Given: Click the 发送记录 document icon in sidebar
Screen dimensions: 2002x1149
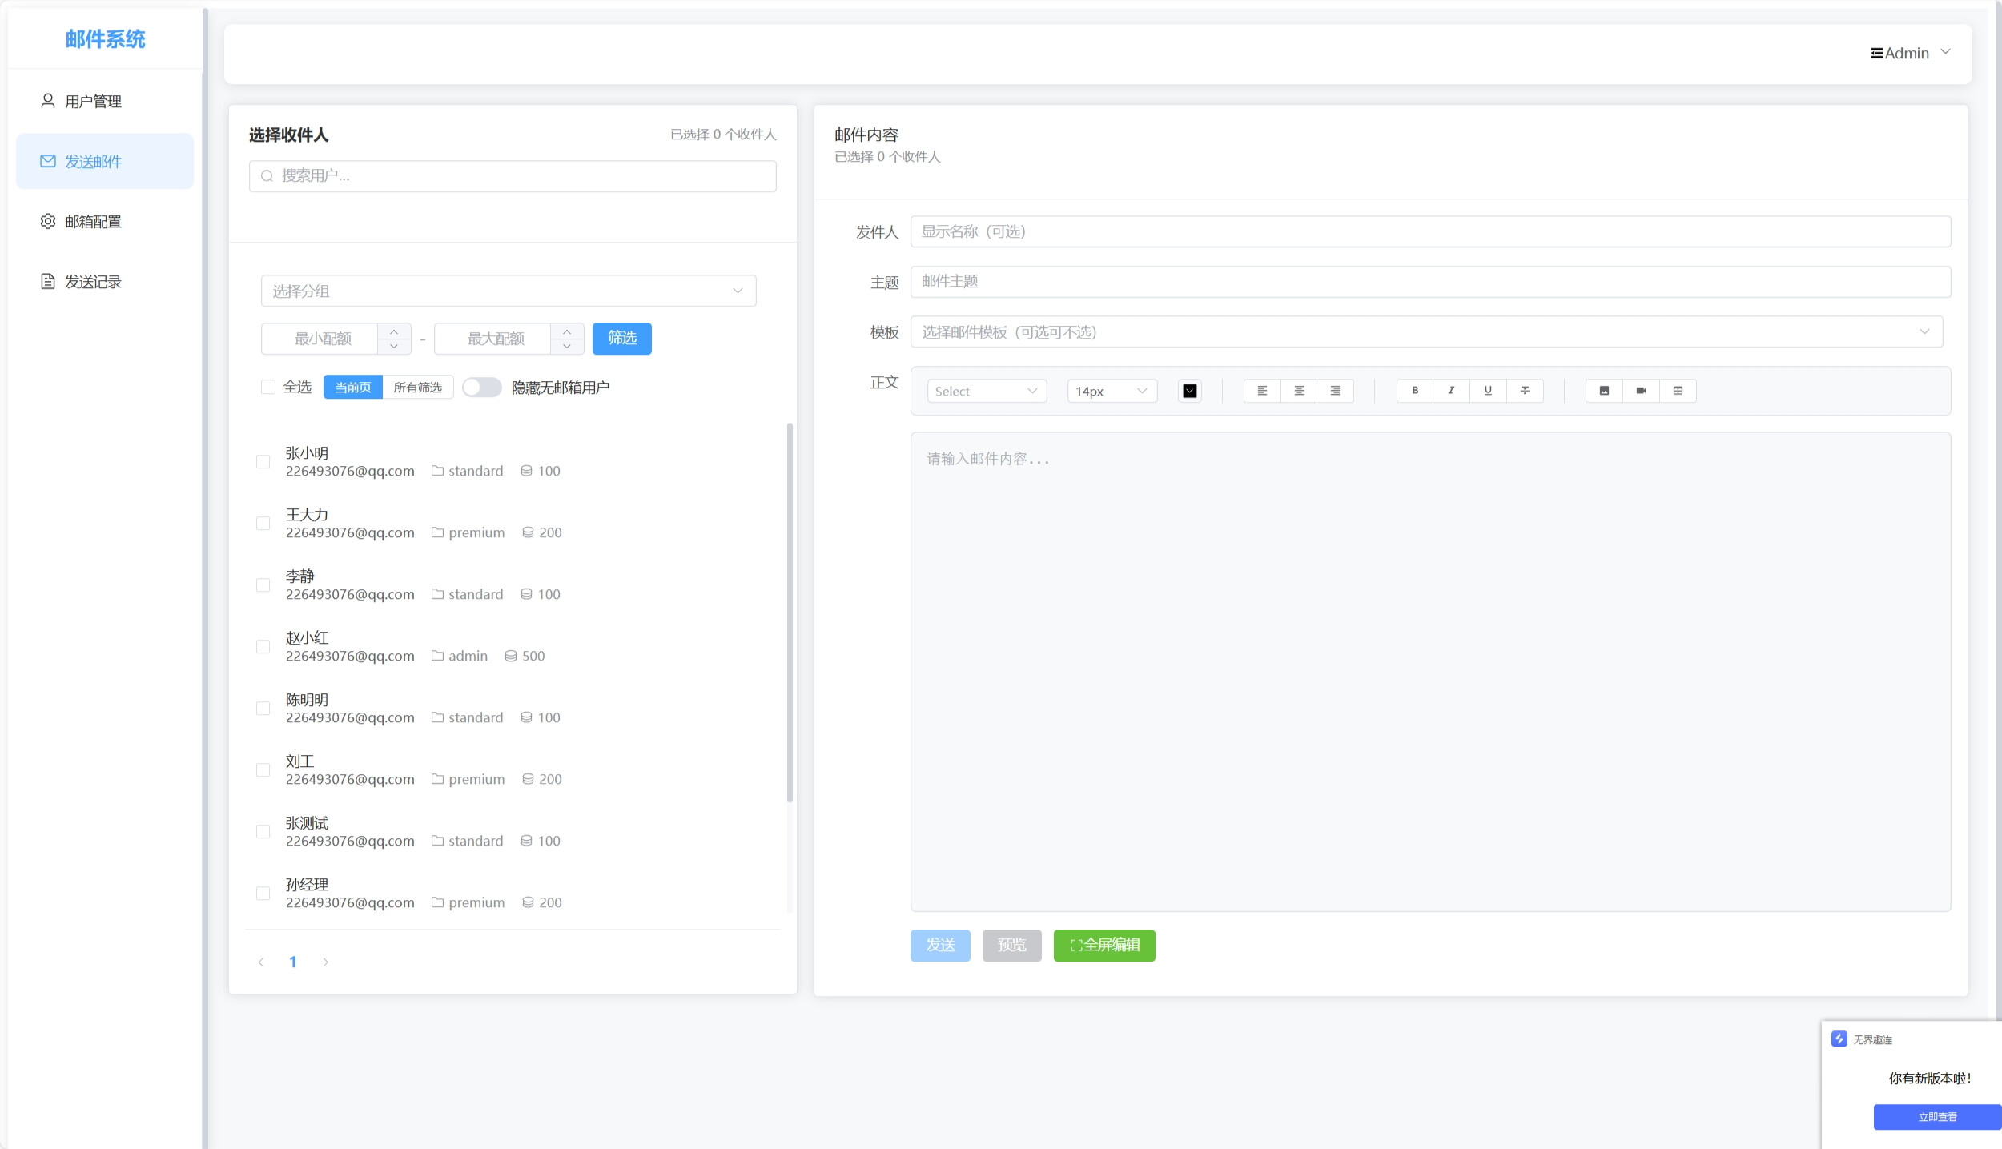Looking at the screenshot, I should tap(48, 281).
